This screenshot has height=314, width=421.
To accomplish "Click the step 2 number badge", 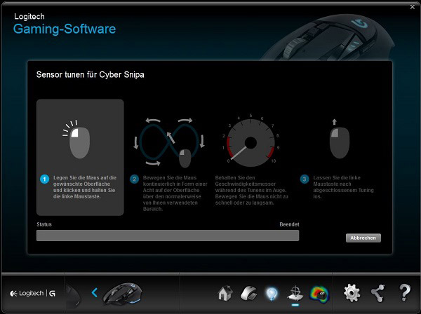I will point(134,179).
